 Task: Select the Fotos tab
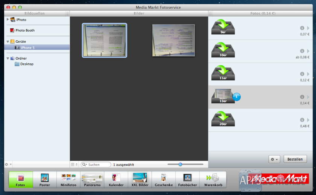21,180
